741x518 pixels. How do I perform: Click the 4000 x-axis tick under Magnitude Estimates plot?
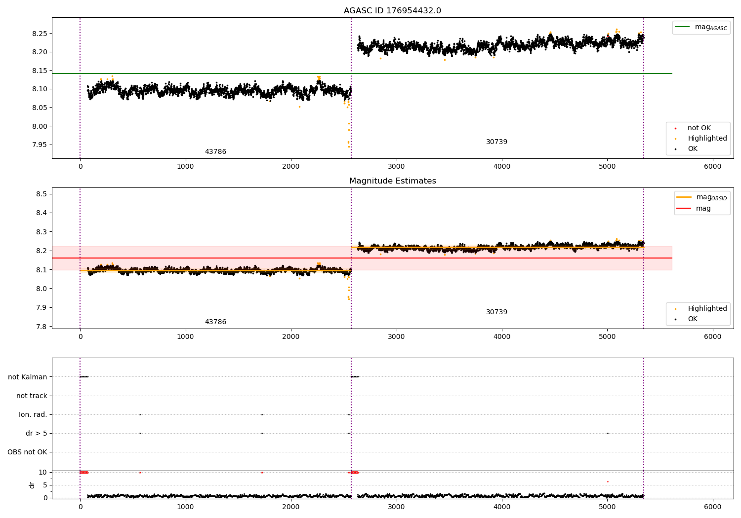[502, 336]
